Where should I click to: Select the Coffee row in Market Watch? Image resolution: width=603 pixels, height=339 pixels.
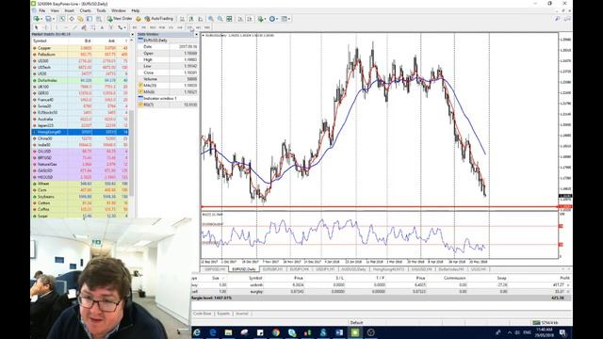(80, 209)
